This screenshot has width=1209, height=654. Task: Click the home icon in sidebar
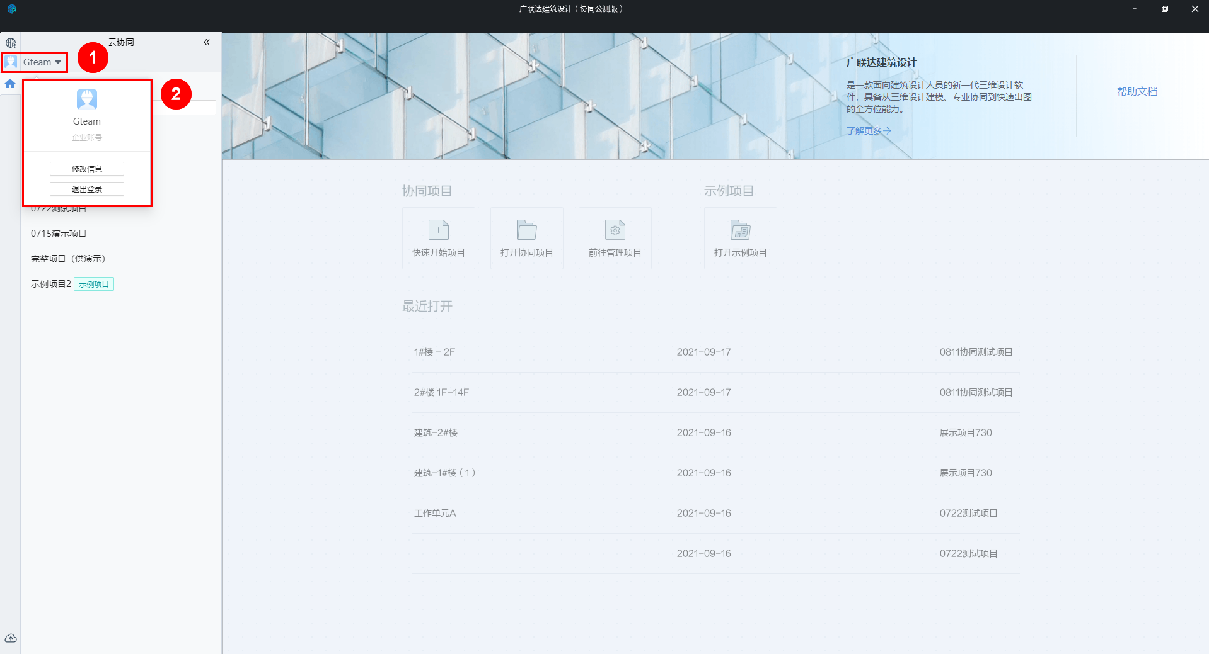click(10, 84)
